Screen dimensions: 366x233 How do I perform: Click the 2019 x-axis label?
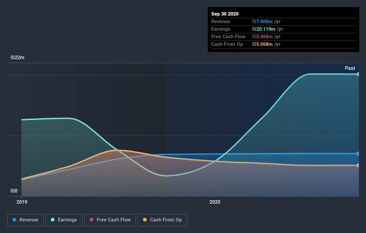point(22,202)
